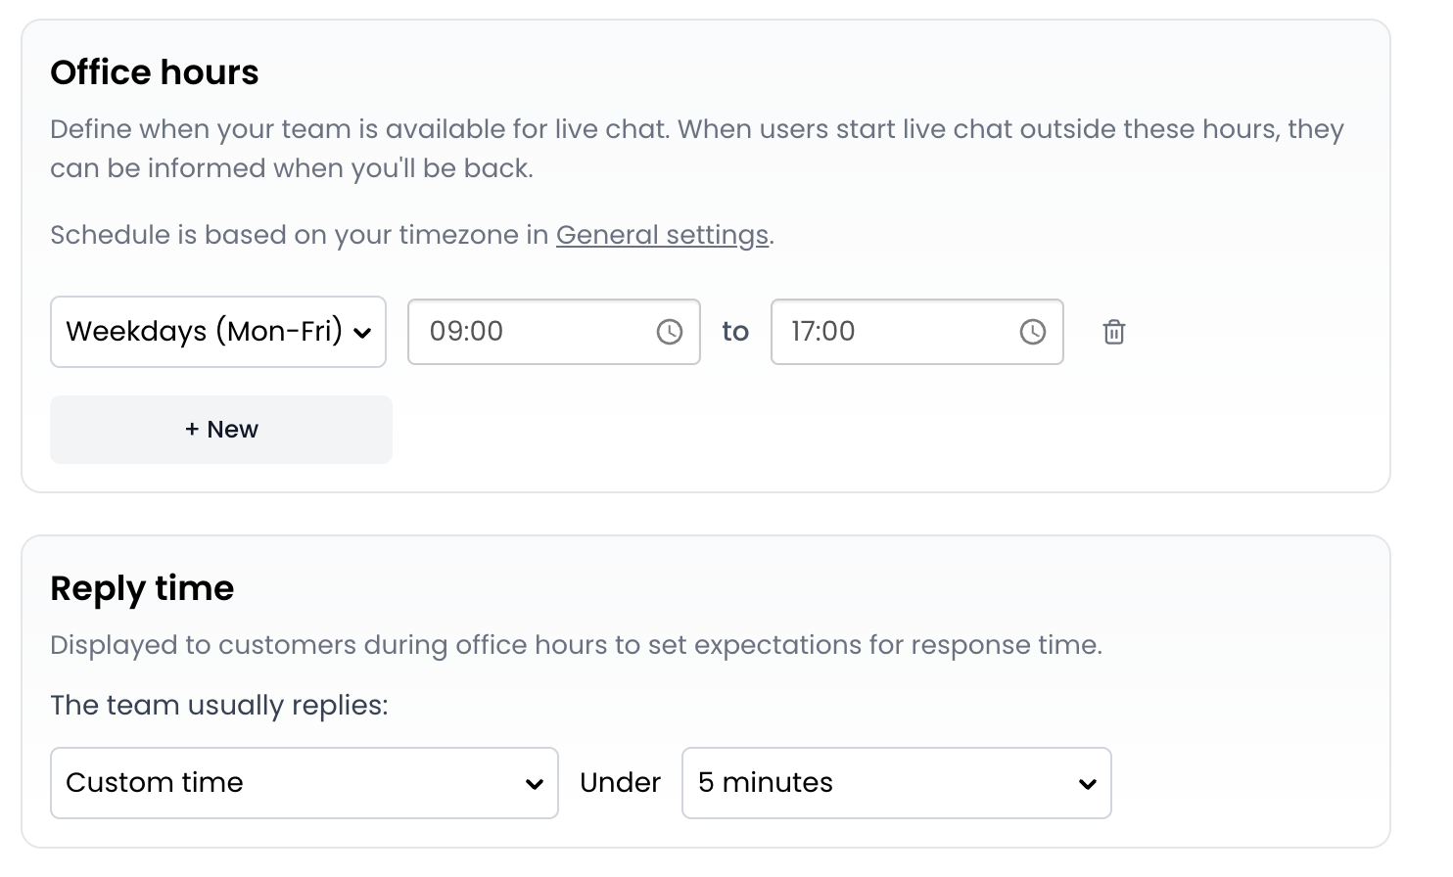Click the clock icon in the 09:00 field
This screenshot has width=1453, height=877.
click(669, 332)
